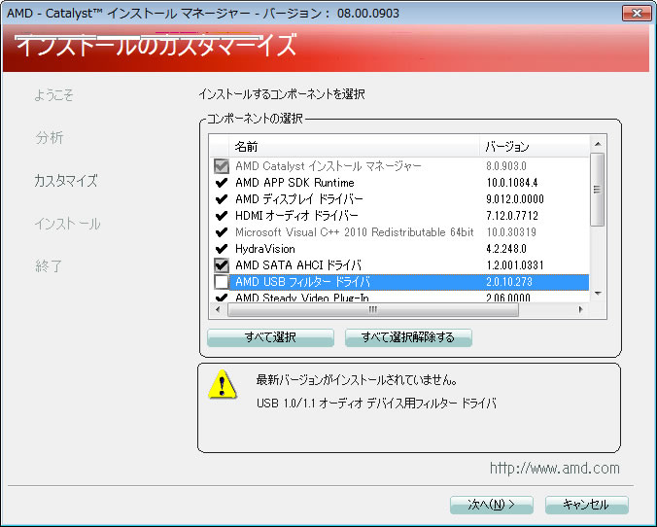657x527 pixels.
Task: Click the USB 1.0/1.1 オーディオ description text
Action: [376, 404]
